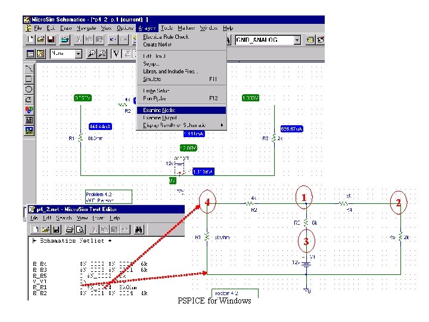Click Print Preview icon in Text Editor

pos(80,230)
